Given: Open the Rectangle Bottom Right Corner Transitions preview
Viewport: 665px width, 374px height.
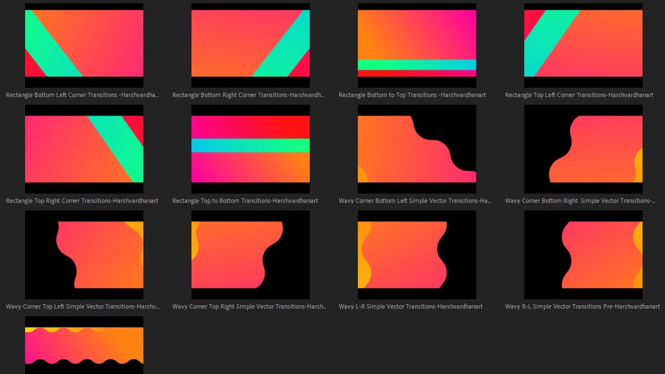Looking at the screenshot, I should [x=250, y=45].
